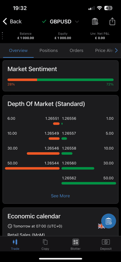Tap the share icon in top bar
Image resolution: width=121 pixels, height=262 pixels.
point(112,21)
